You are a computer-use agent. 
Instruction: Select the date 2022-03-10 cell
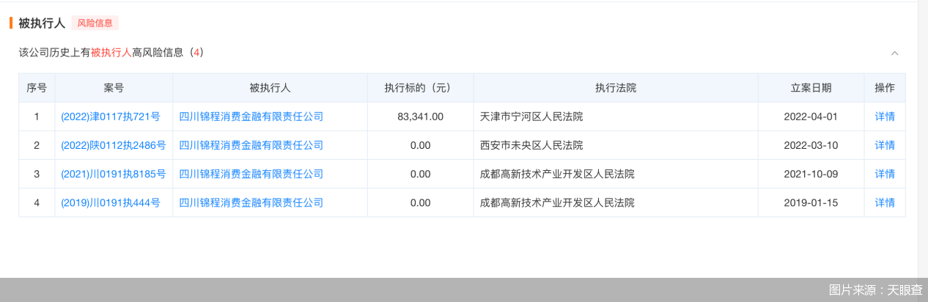click(811, 145)
